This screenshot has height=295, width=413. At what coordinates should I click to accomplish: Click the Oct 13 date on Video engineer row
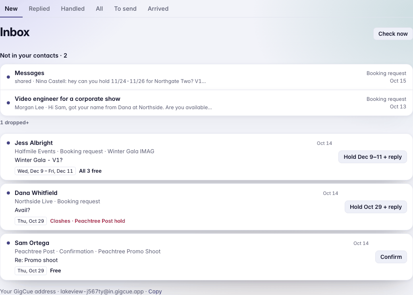pyautogui.click(x=398, y=106)
